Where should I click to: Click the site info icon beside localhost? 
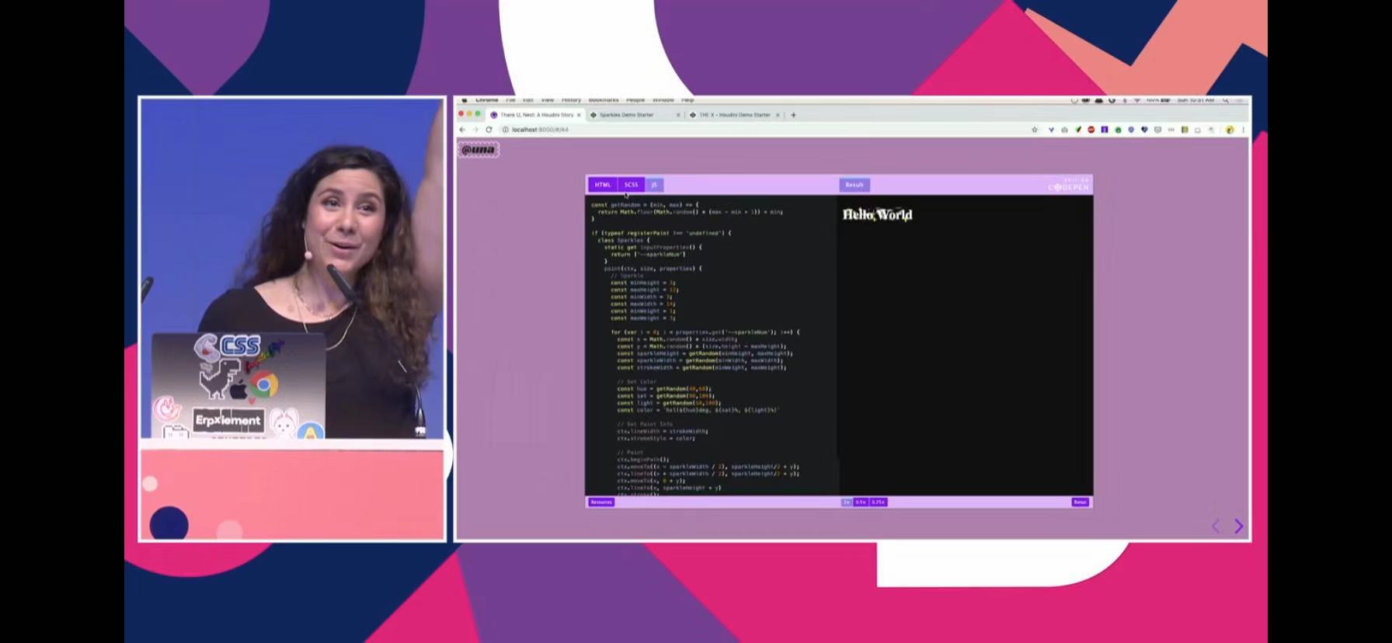506,130
